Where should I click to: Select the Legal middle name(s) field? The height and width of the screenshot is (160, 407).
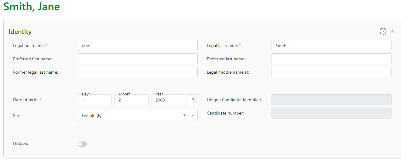coord(331,72)
